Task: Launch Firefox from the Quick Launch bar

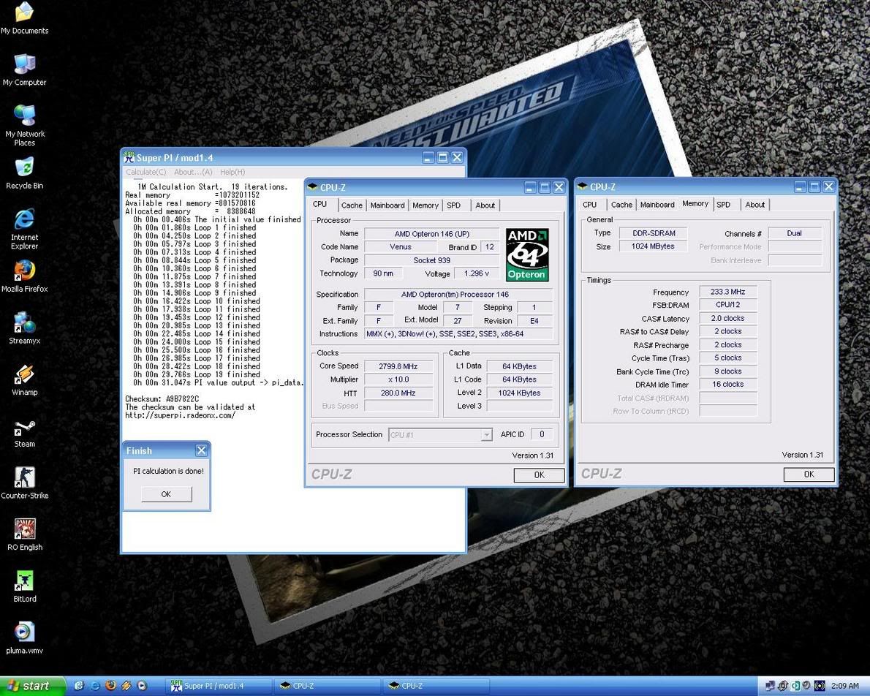Action: click(110, 686)
